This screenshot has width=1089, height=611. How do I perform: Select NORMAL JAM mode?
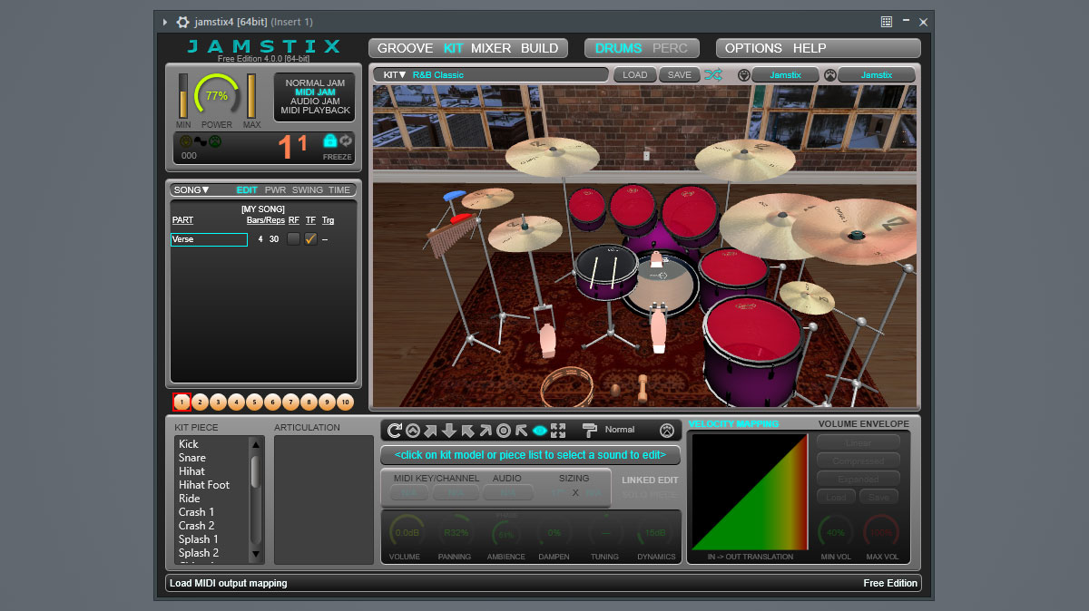point(315,82)
